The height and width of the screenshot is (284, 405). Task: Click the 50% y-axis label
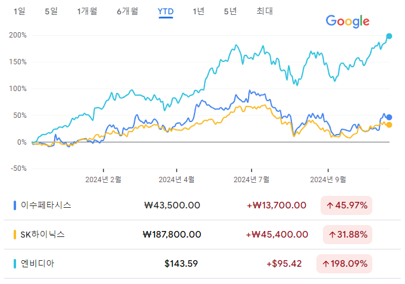pyautogui.click(x=20, y=116)
